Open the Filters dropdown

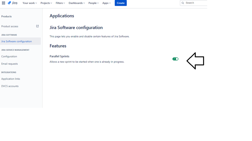click(60, 3)
